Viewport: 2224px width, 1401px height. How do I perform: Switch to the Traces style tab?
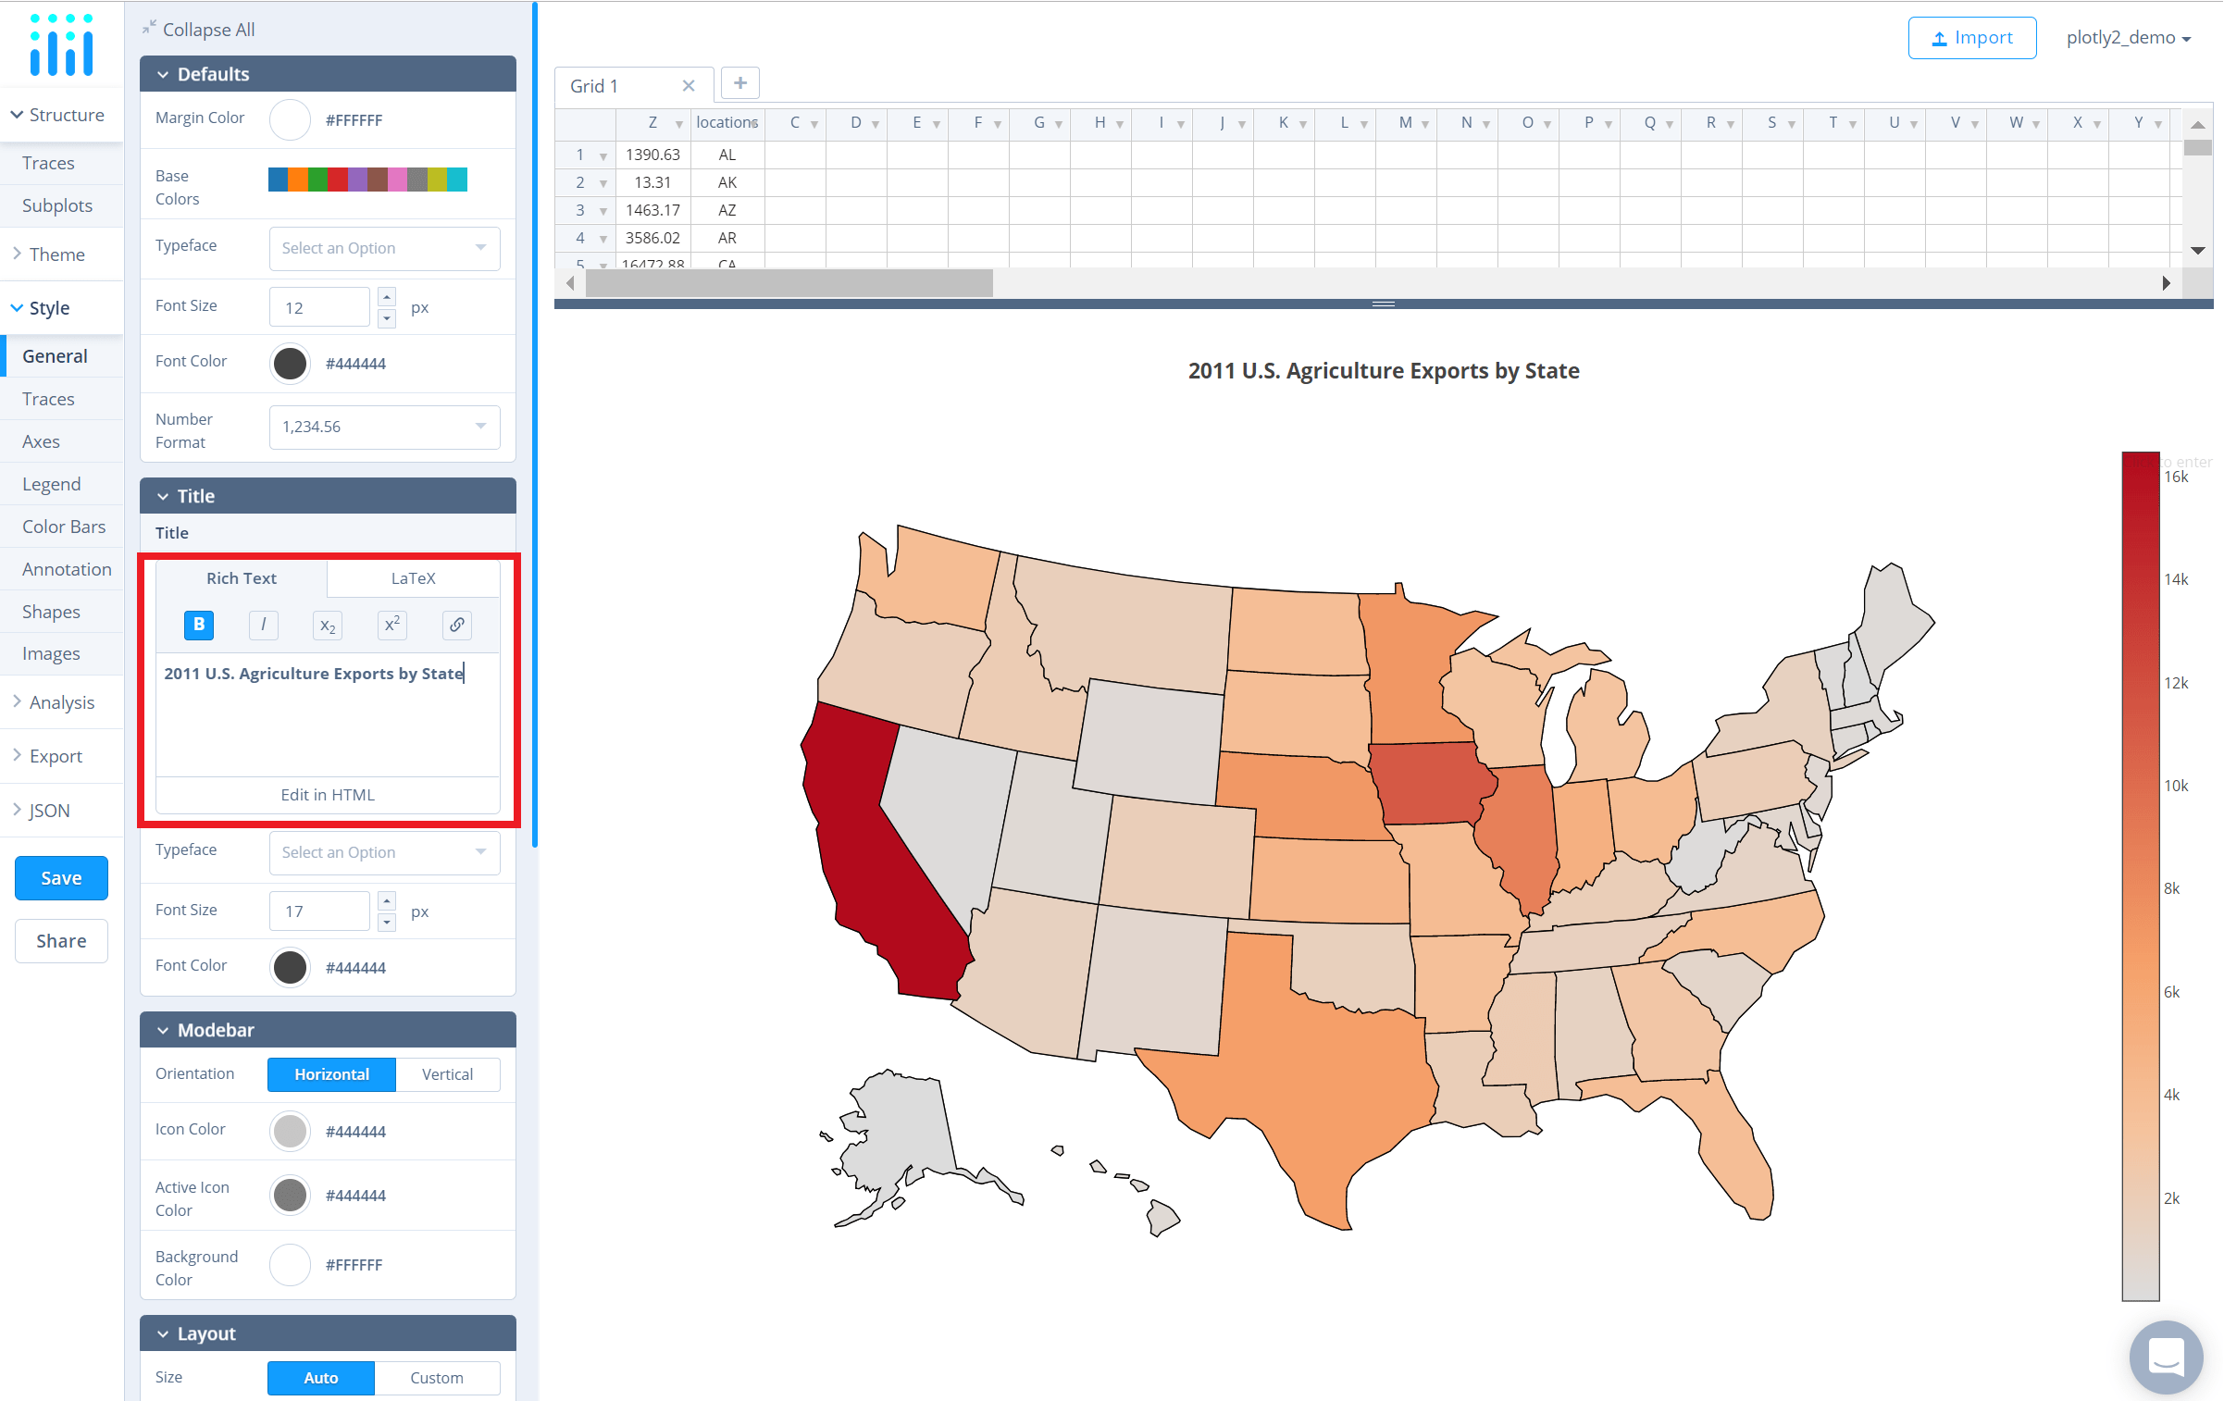pyautogui.click(x=48, y=398)
